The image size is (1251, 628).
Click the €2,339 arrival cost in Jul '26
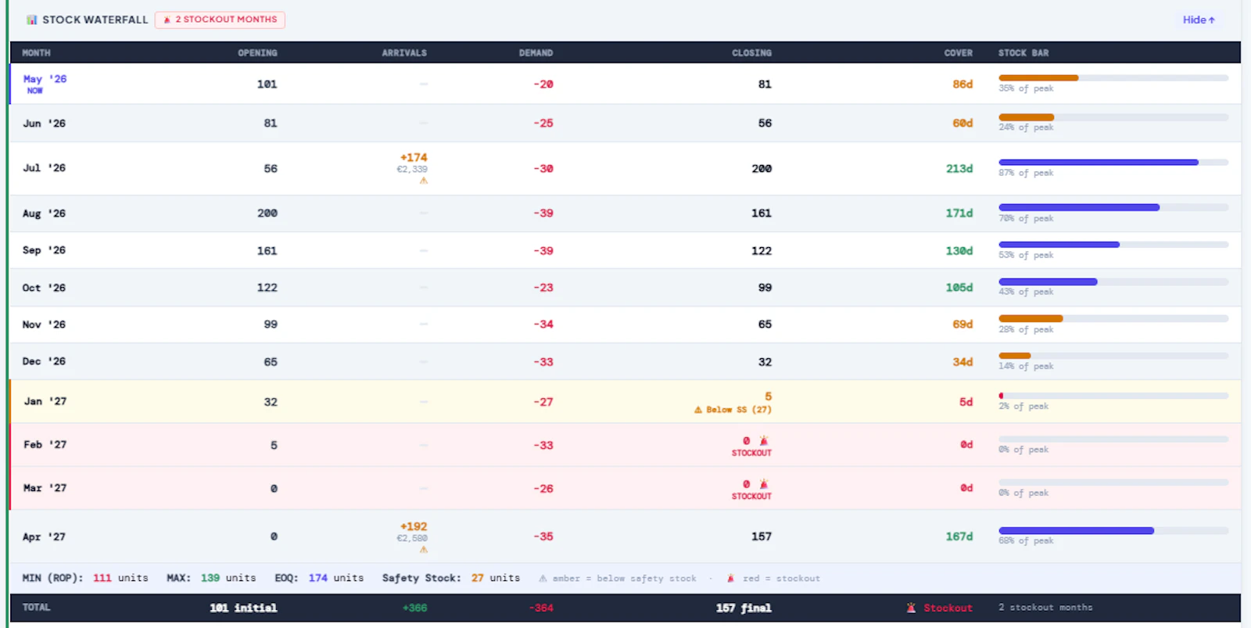tap(412, 169)
